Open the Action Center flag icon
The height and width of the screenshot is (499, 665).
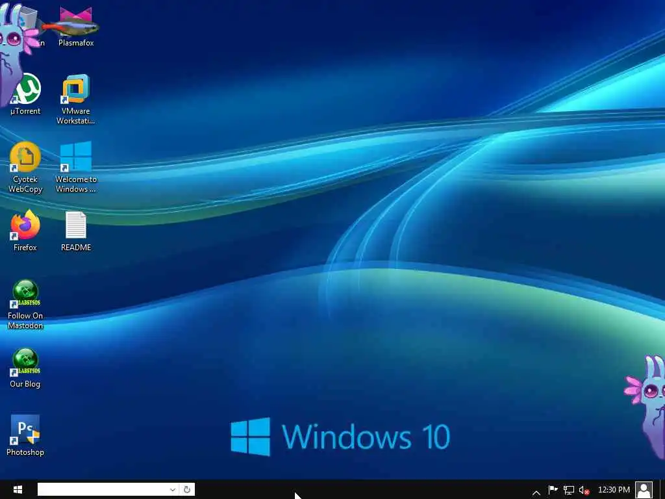[x=553, y=490]
